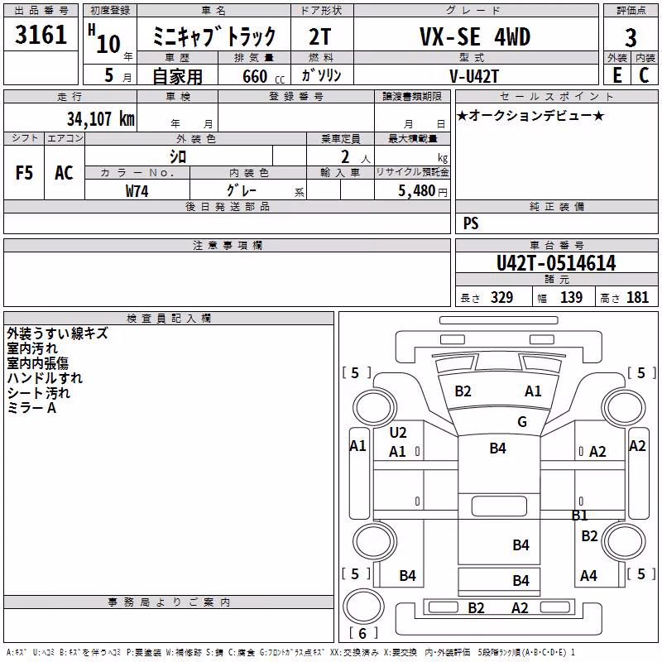The width and height of the screenshot is (662, 662).
Task: Select the model code V-U42T
Action: pyautogui.click(x=474, y=76)
